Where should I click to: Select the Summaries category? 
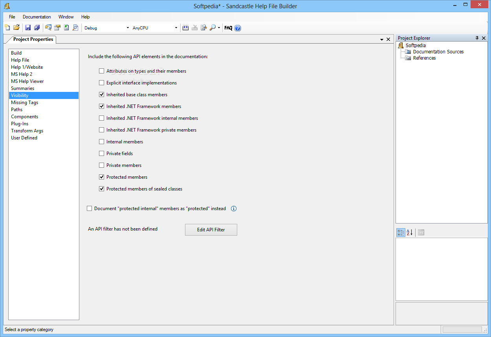click(44, 88)
